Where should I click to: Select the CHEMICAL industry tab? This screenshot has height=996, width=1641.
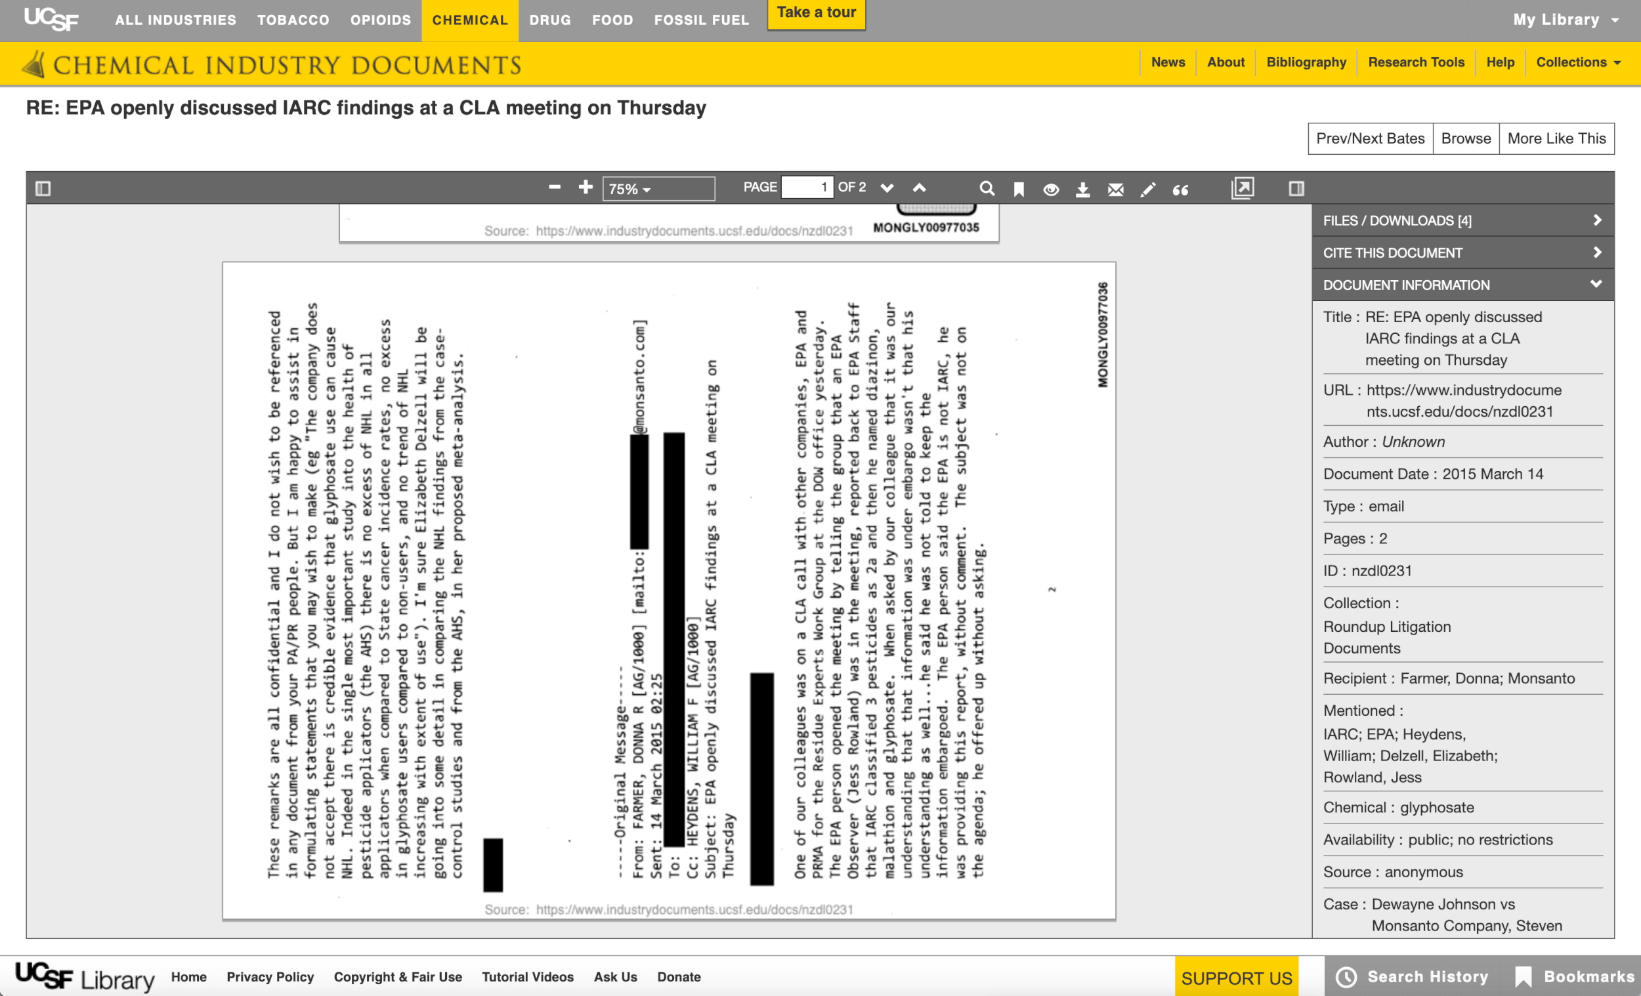pyautogui.click(x=467, y=20)
